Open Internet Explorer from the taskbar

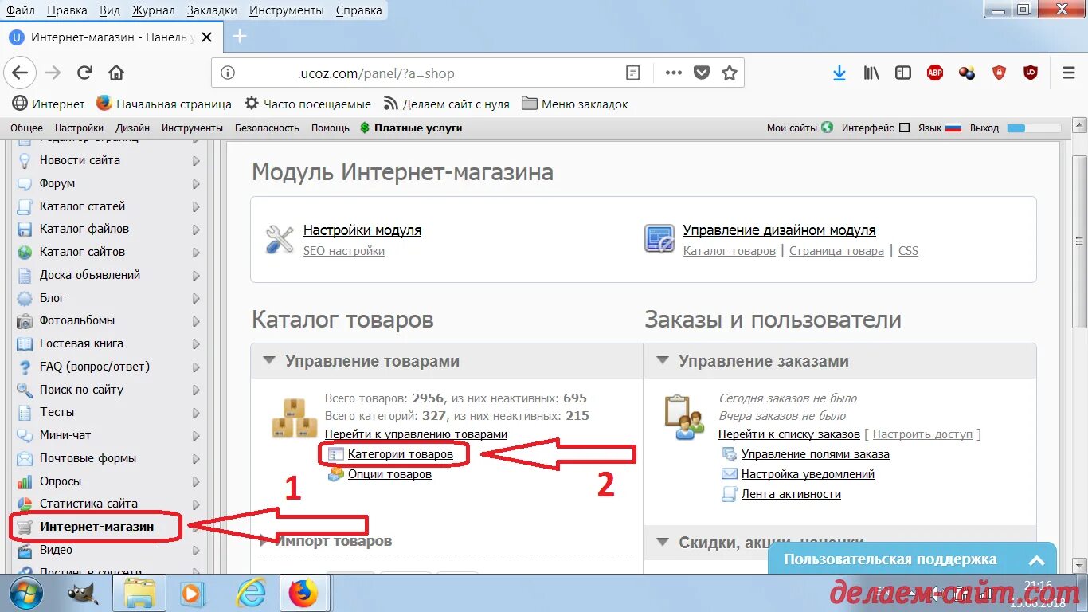pos(251,594)
